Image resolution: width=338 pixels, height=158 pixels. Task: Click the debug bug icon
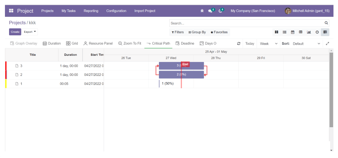click(202, 11)
